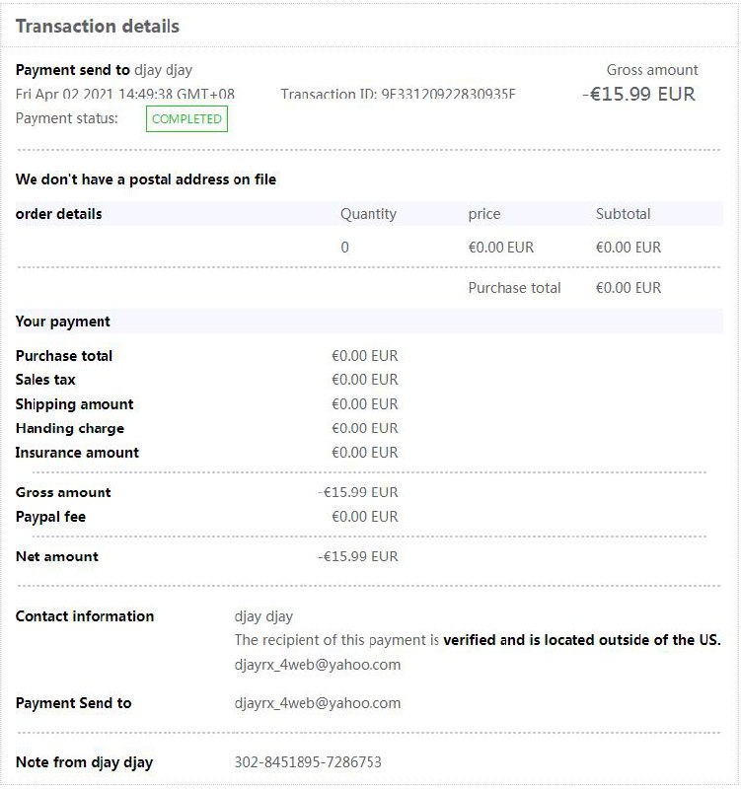
Task: Click the Net amount value -€15.99 EUR
Action: tap(358, 556)
